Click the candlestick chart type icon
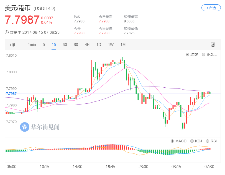The image size is (225, 175). pos(13,45)
